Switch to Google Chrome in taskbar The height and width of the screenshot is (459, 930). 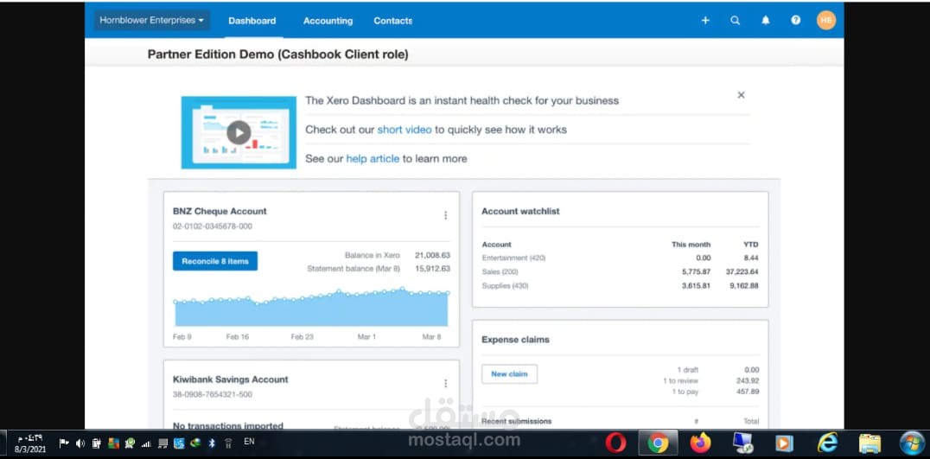[658, 443]
